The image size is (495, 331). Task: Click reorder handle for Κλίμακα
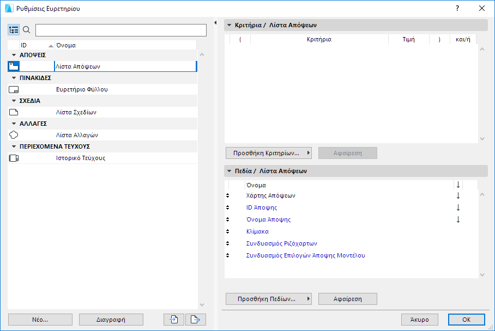click(228, 232)
